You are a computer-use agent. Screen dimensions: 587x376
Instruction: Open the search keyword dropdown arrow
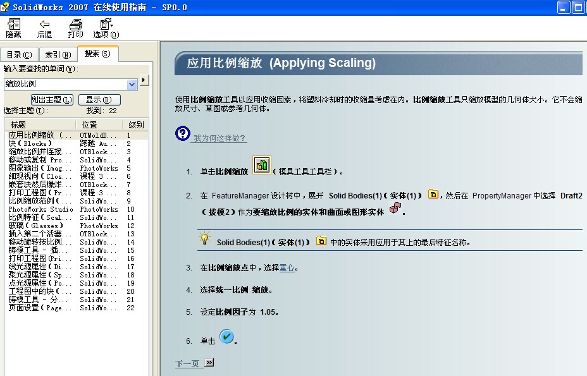pos(132,85)
